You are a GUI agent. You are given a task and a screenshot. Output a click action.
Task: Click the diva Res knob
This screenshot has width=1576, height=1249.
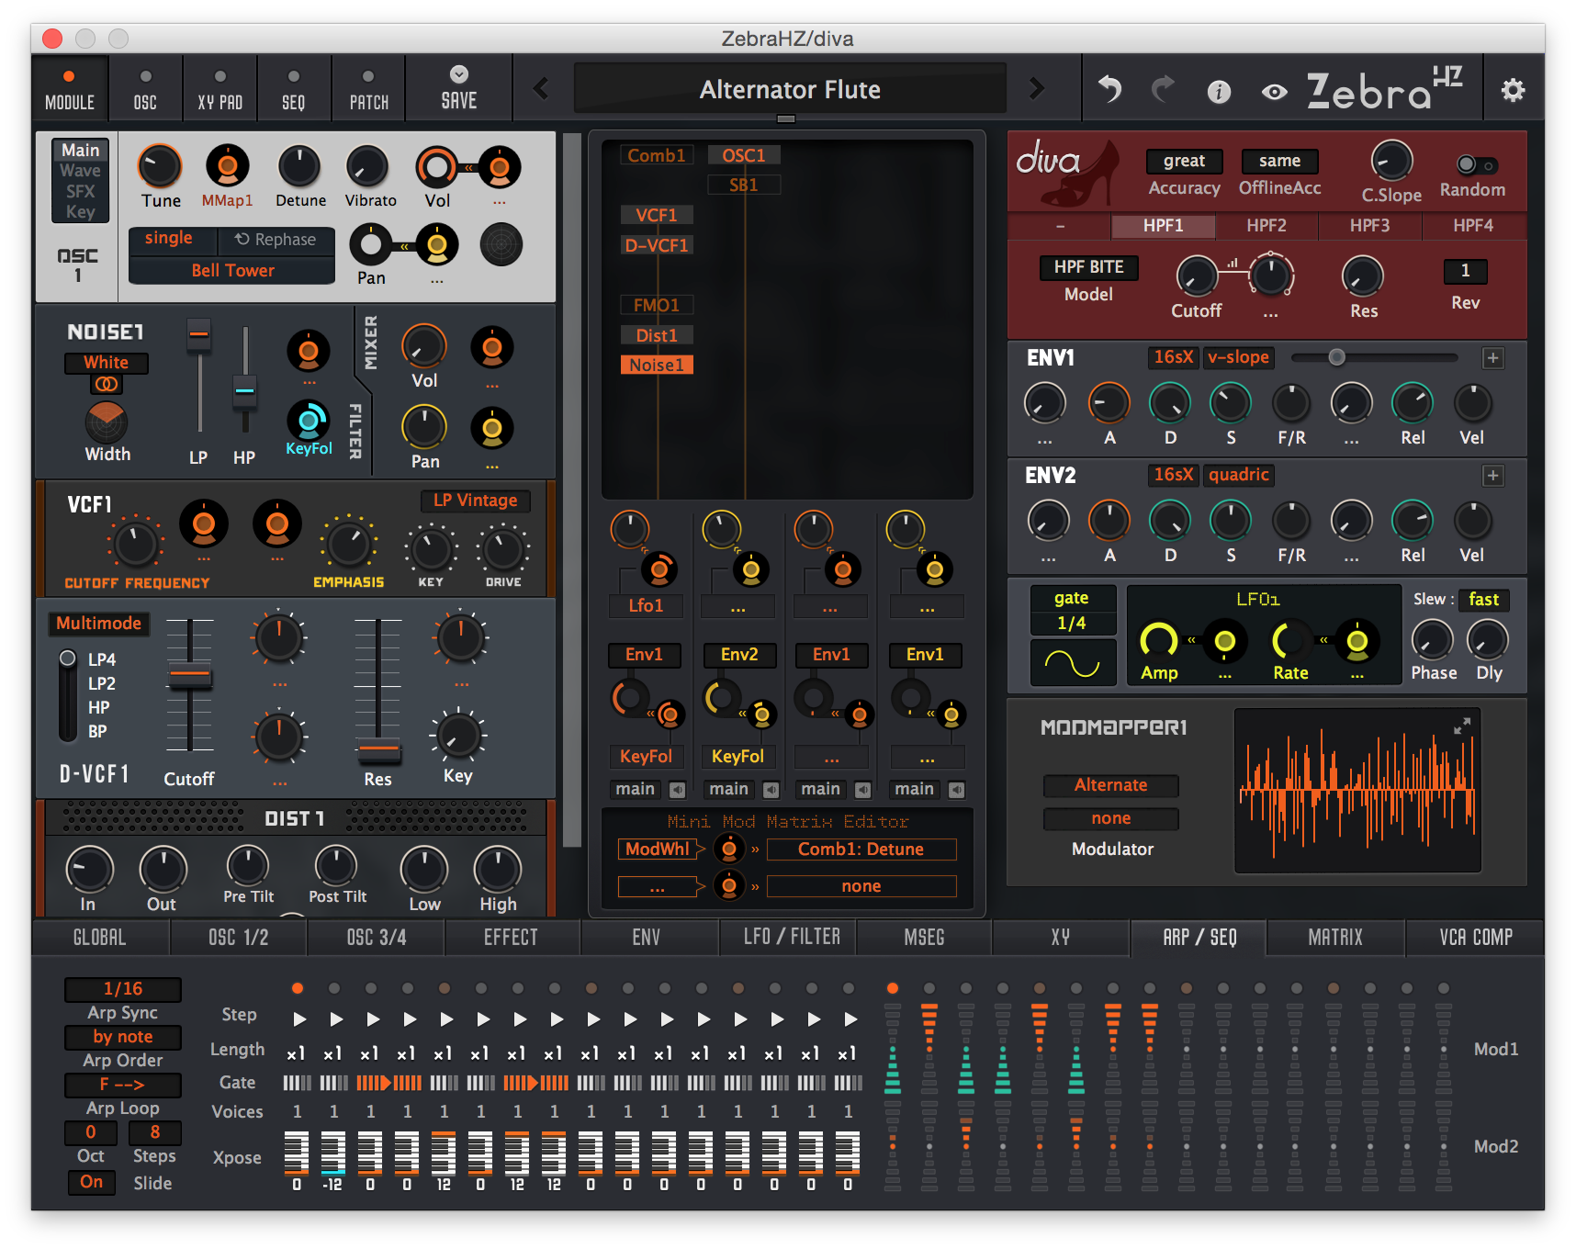click(x=1363, y=276)
